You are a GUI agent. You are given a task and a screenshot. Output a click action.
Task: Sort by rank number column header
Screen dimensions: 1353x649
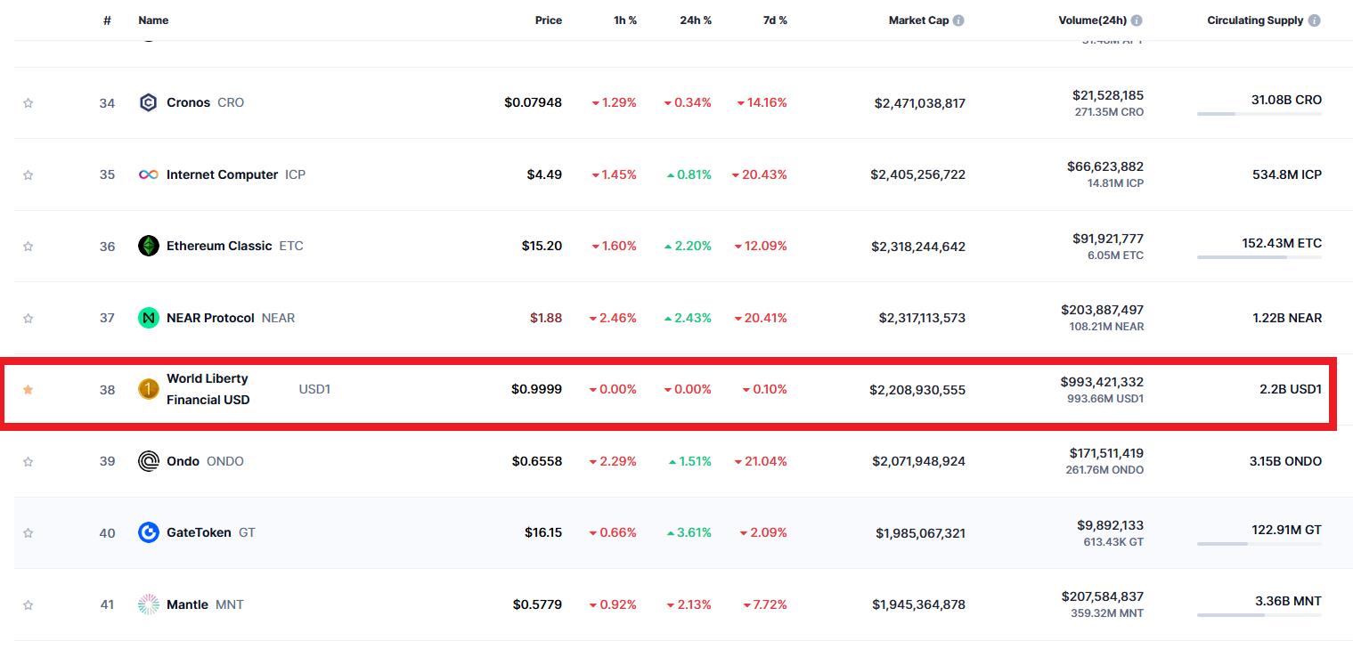point(107,20)
